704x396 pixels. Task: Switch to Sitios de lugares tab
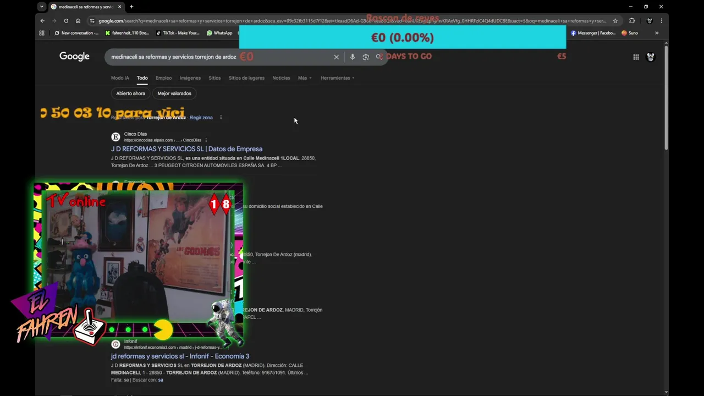246,78
